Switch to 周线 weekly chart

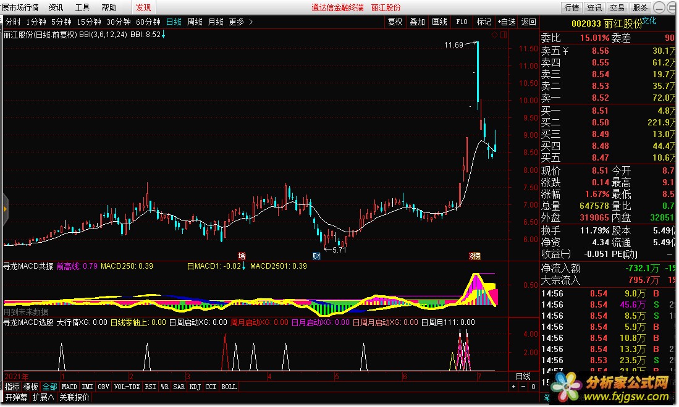coord(195,22)
